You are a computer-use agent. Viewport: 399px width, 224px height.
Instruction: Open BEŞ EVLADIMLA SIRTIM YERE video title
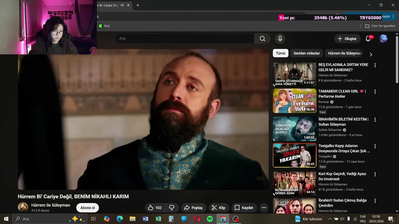pyautogui.click(x=343, y=68)
